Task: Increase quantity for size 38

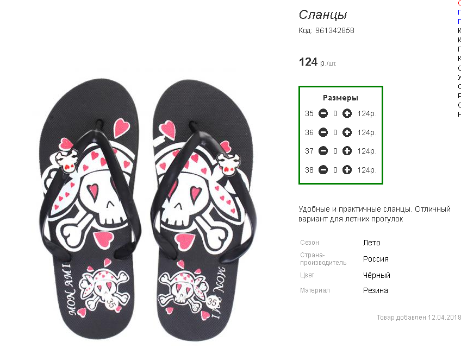Action: (x=347, y=170)
